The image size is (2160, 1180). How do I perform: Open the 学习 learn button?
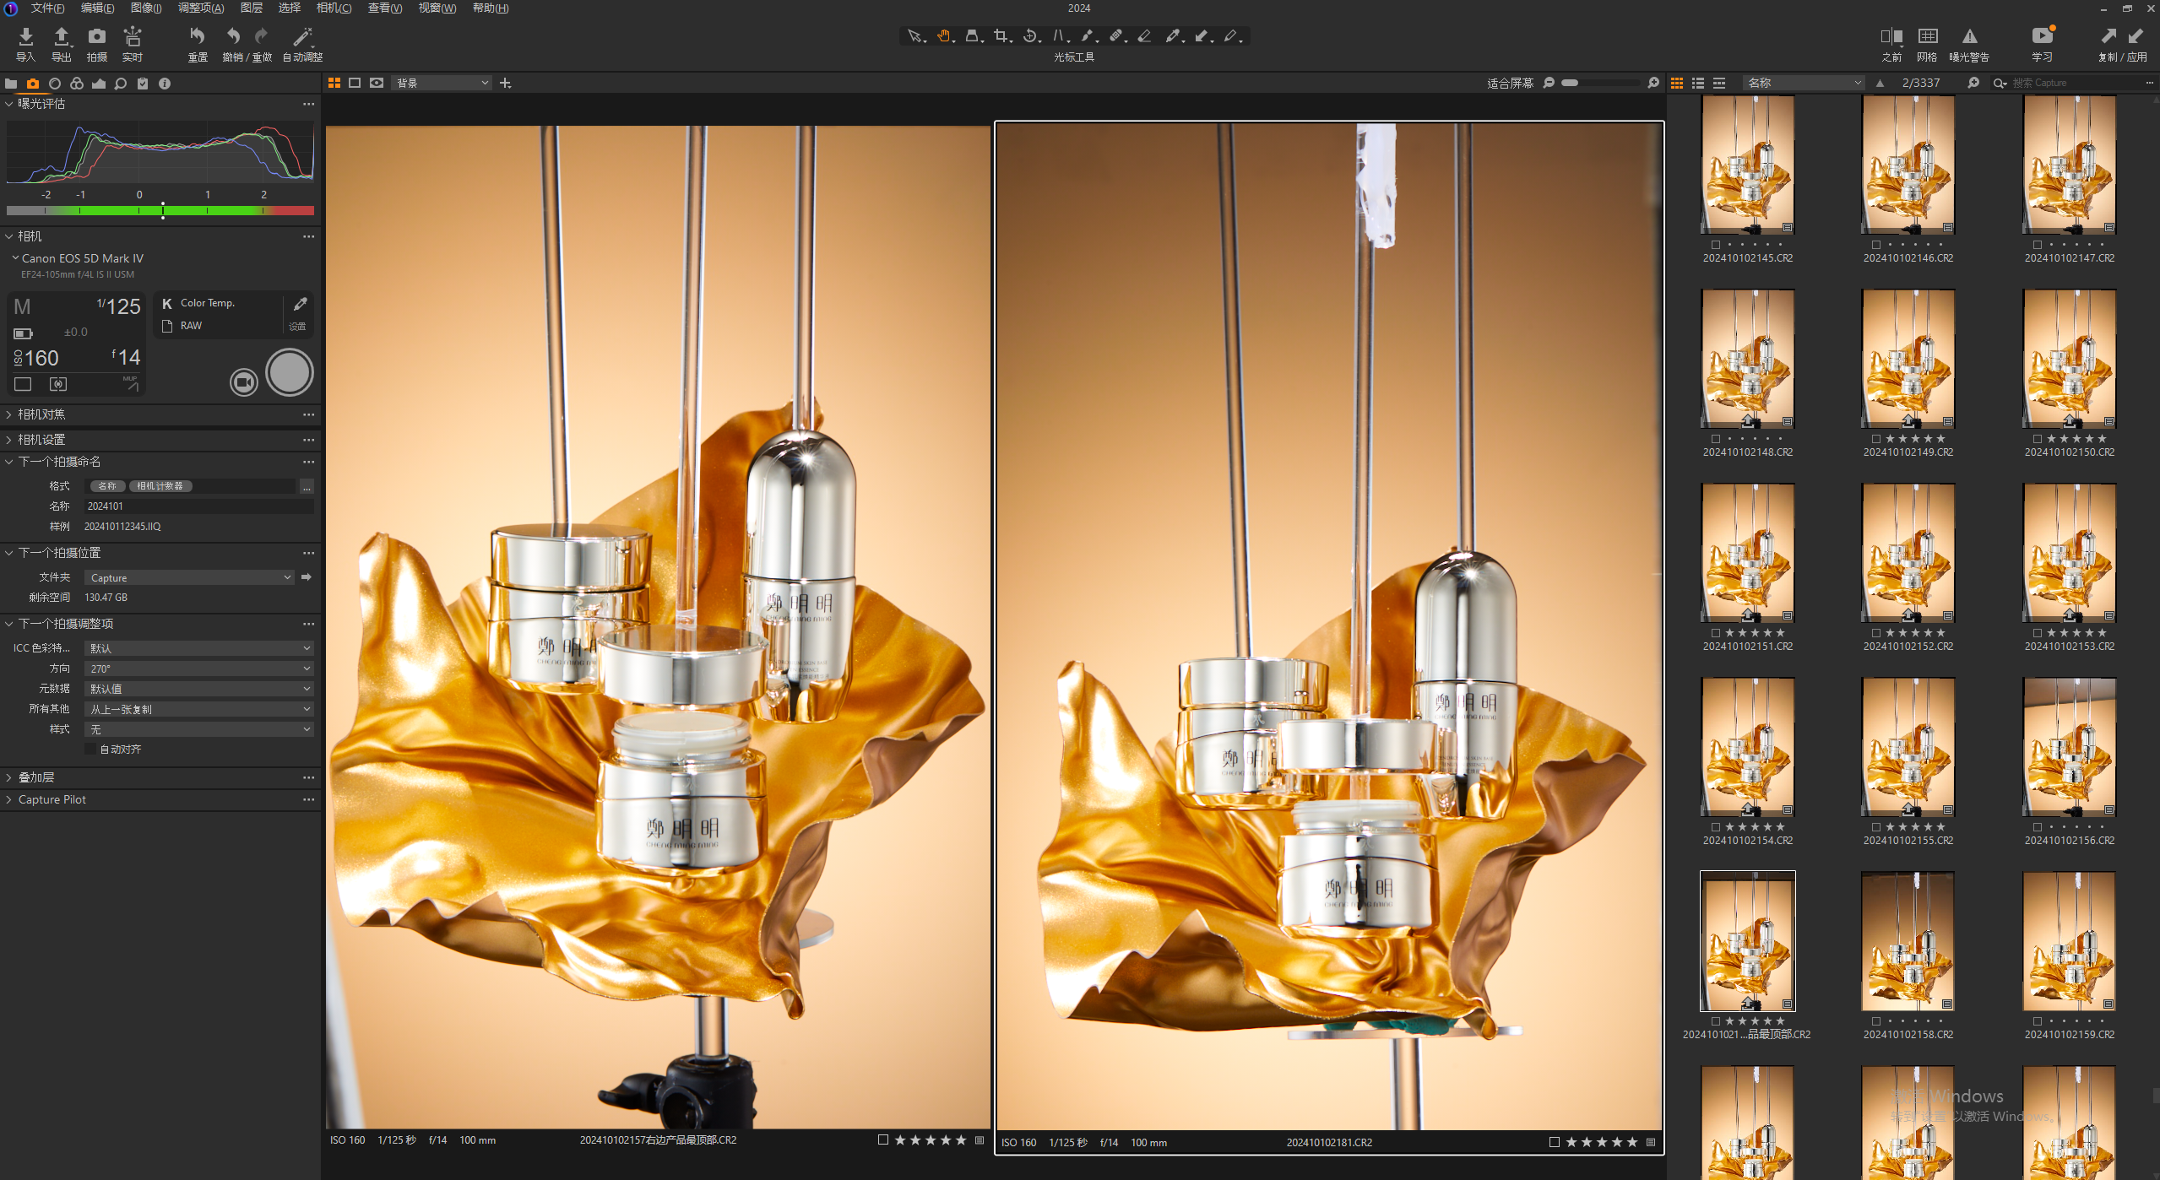click(x=2042, y=44)
